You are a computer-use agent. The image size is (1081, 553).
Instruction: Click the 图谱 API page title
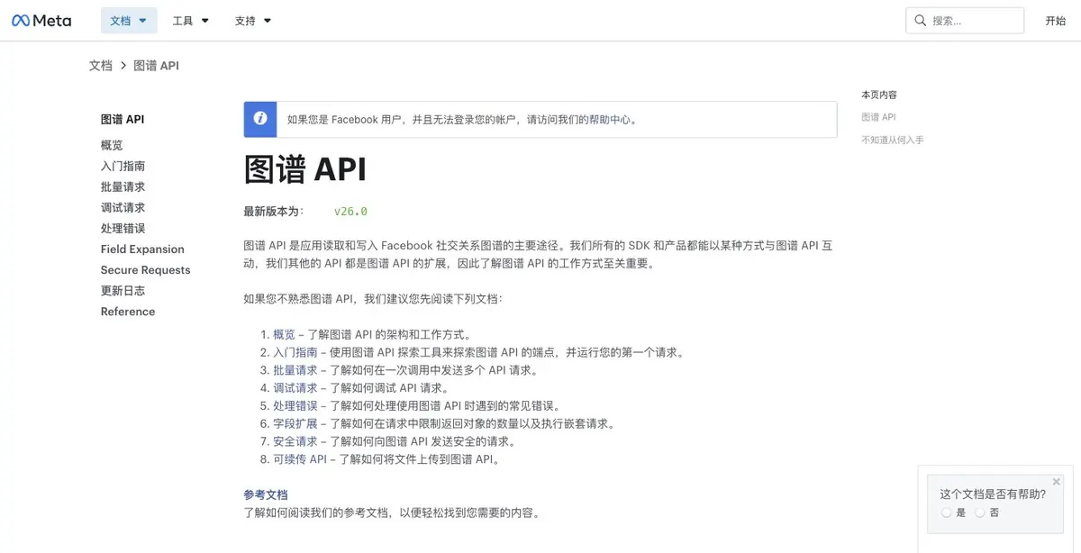point(304,169)
